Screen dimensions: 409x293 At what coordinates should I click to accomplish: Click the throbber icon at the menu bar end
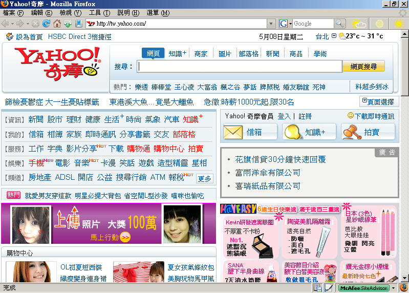403,12
